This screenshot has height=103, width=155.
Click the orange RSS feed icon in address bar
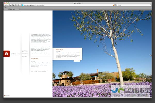114,5
